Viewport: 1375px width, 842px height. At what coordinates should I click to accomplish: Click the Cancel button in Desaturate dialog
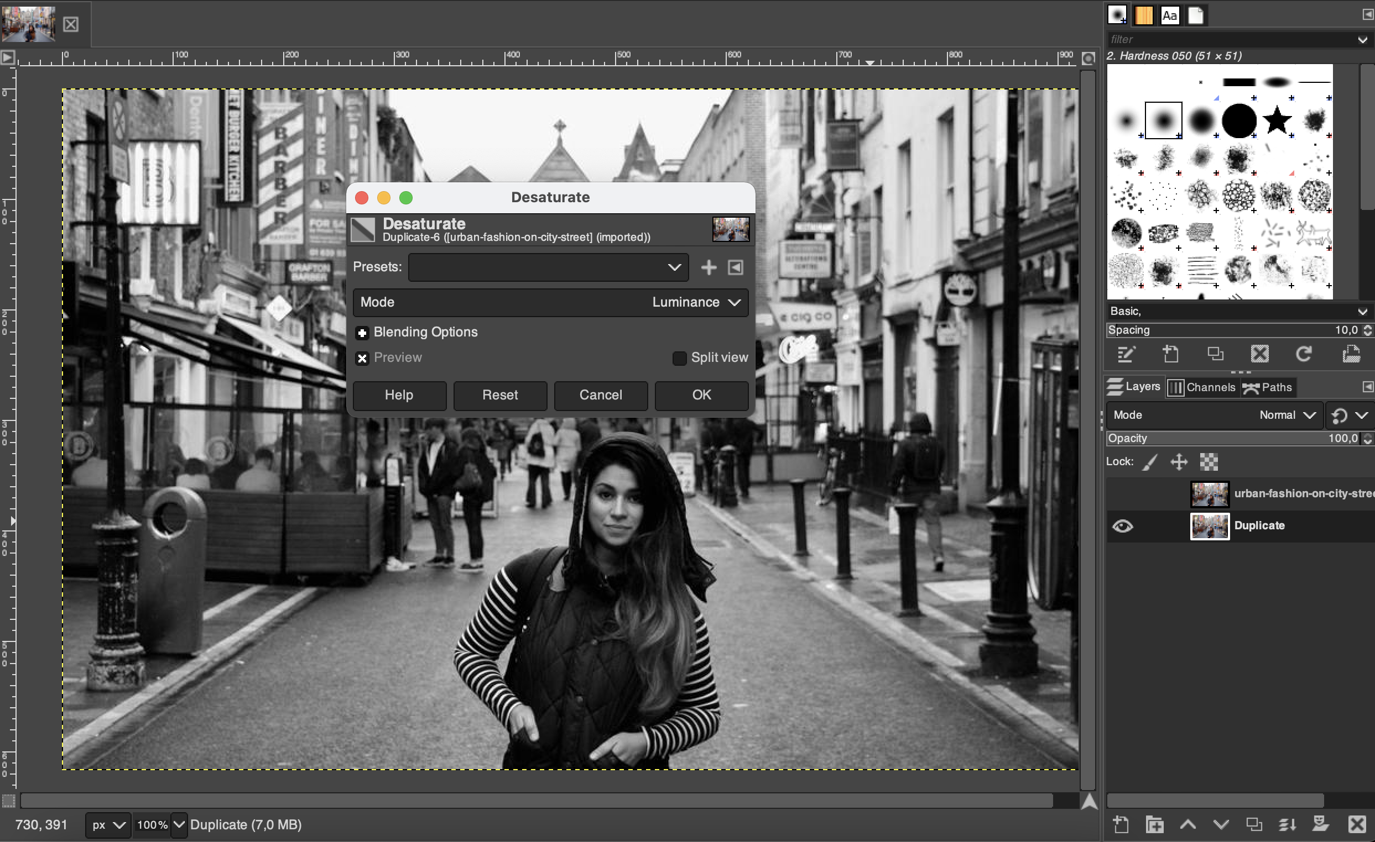pos(600,393)
